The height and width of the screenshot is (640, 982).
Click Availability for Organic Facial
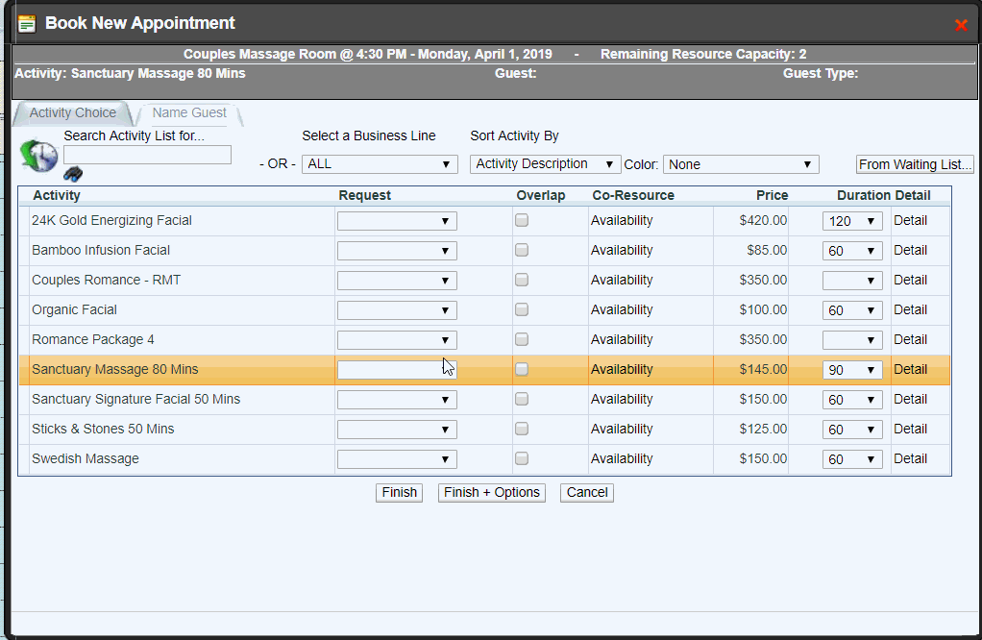click(622, 309)
